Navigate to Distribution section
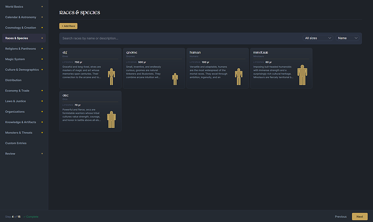Screen dimensions: 373x222 24,80
